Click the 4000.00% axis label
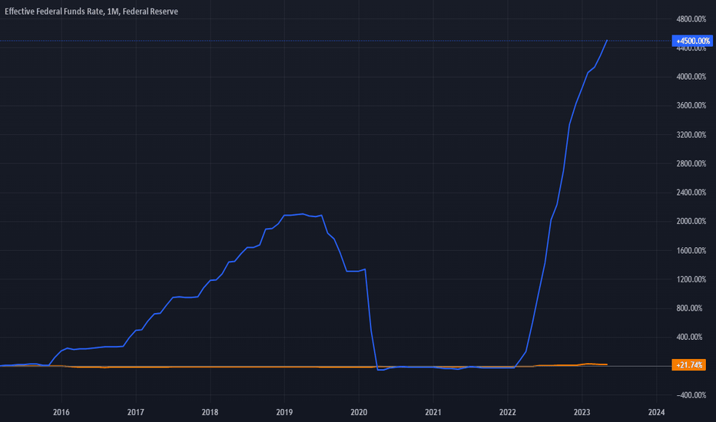Screen dimensions: 716x422 click(x=691, y=77)
